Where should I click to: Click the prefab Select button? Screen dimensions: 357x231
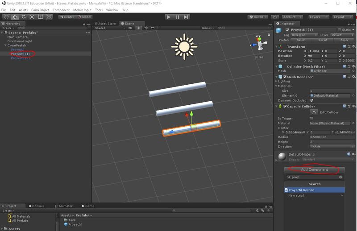(x=301, y=40)
